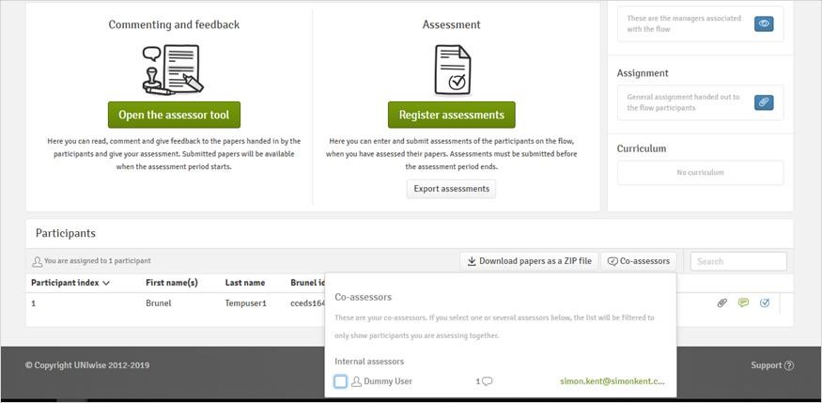Viewport: 822px width, 403px height.
Task: Click the eye icon for flow managers
Action: coord(764,24)
